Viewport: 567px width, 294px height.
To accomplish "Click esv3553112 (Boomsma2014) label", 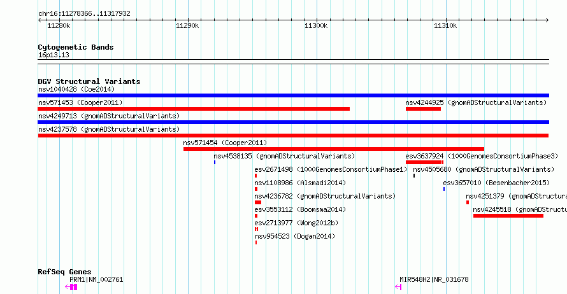I will point(300,209).
